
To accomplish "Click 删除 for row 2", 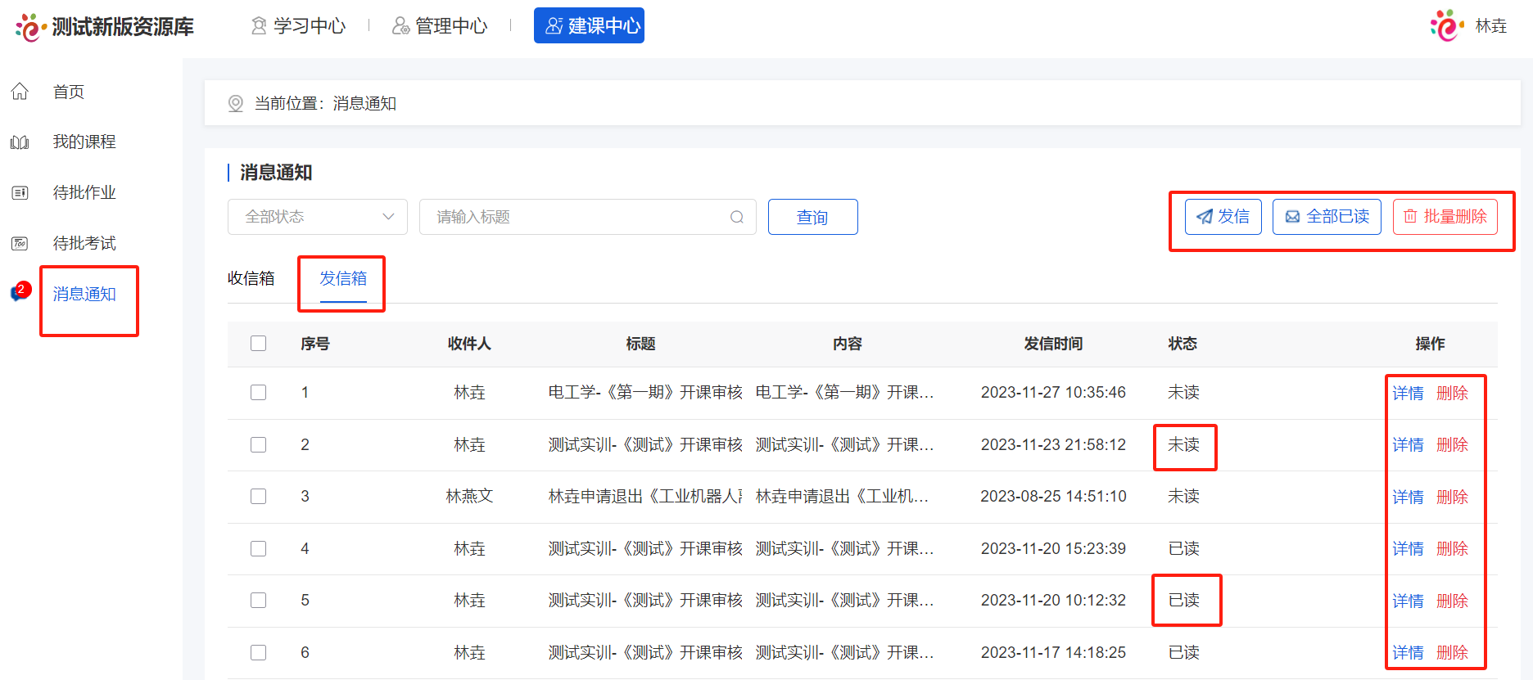I will tap(1452, 445).
